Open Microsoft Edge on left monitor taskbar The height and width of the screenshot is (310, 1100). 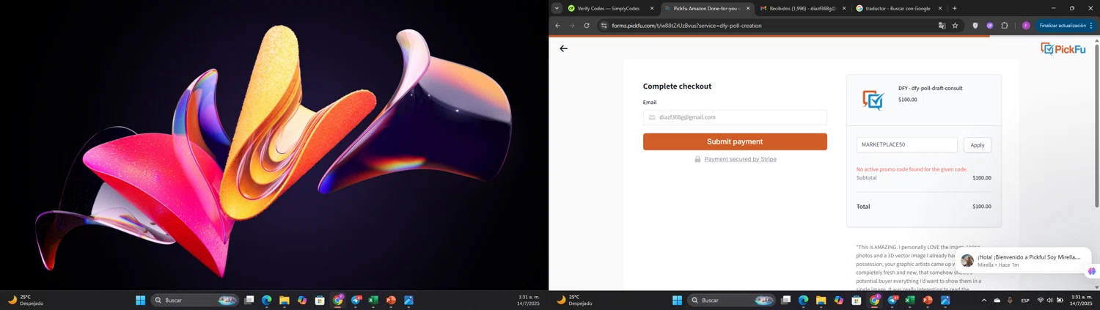click(267, 300)
